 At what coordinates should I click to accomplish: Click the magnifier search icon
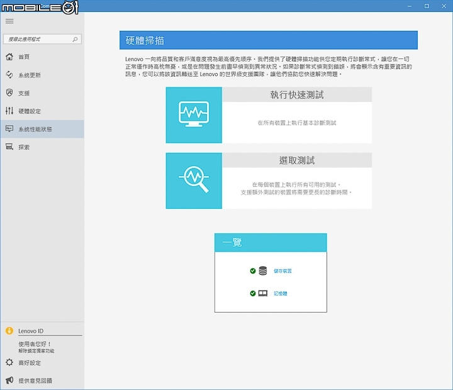(75, 39)
